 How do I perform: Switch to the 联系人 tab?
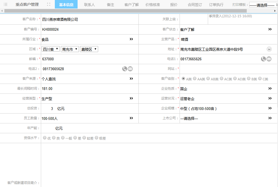tap(90, 5)
